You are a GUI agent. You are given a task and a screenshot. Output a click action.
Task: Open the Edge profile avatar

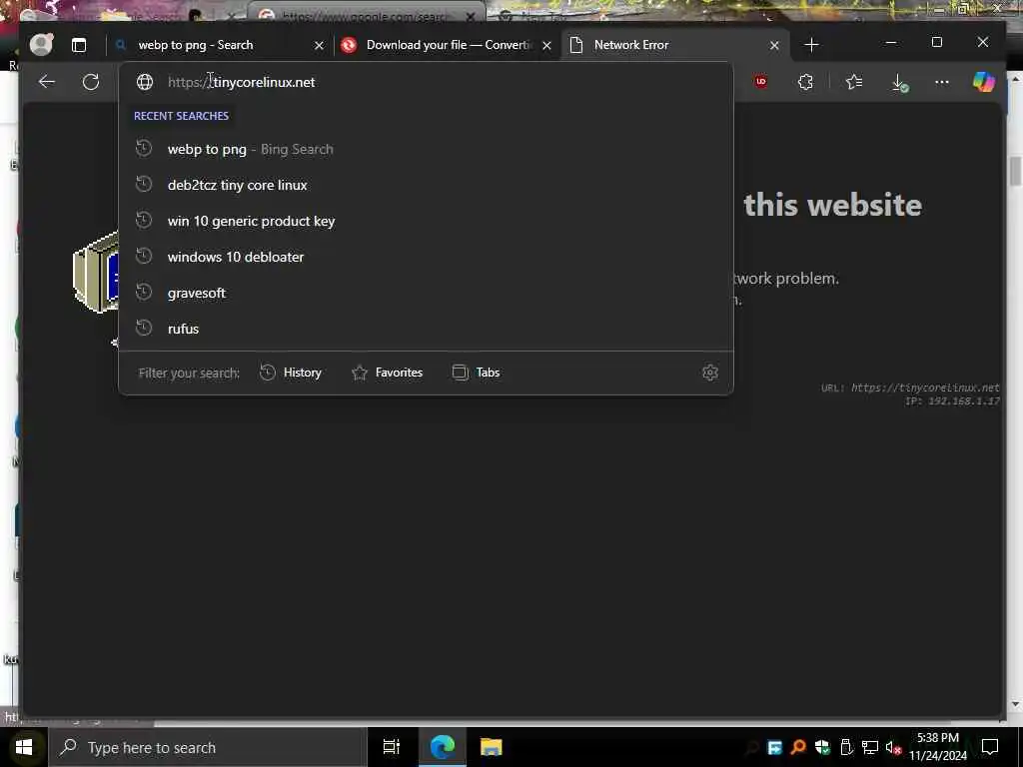[x=41, y=44]
